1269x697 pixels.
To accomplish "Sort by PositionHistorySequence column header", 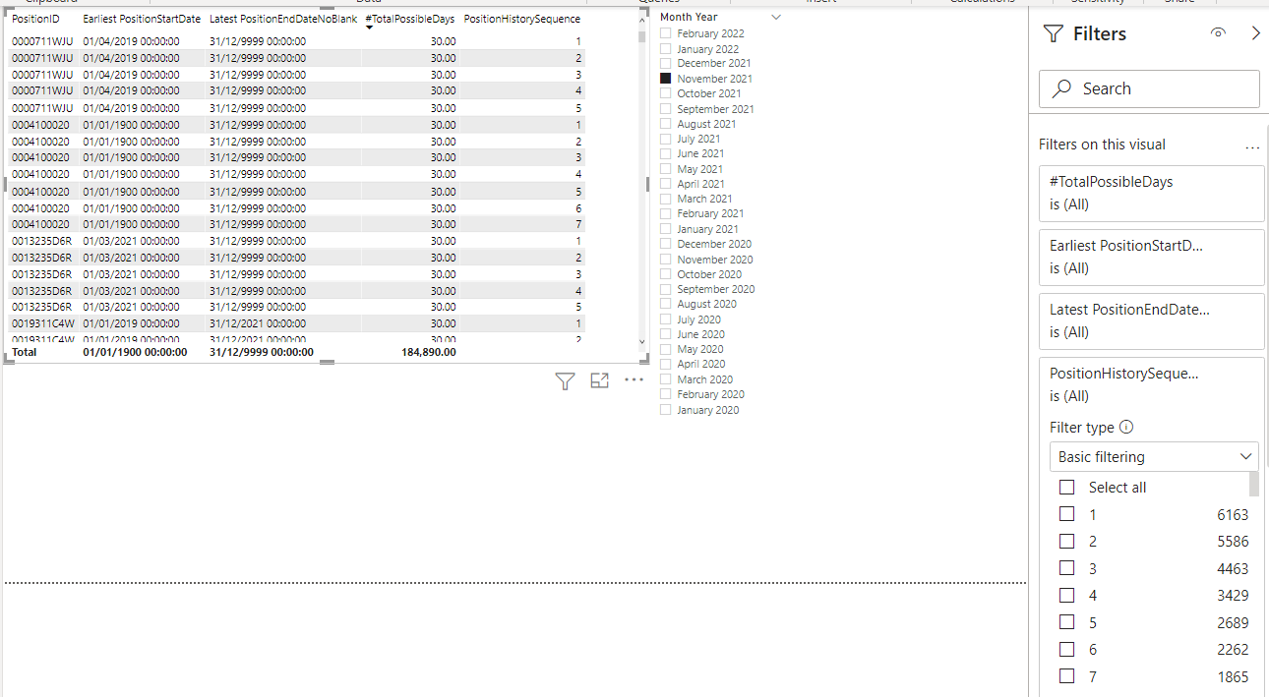I will (521, 19).
